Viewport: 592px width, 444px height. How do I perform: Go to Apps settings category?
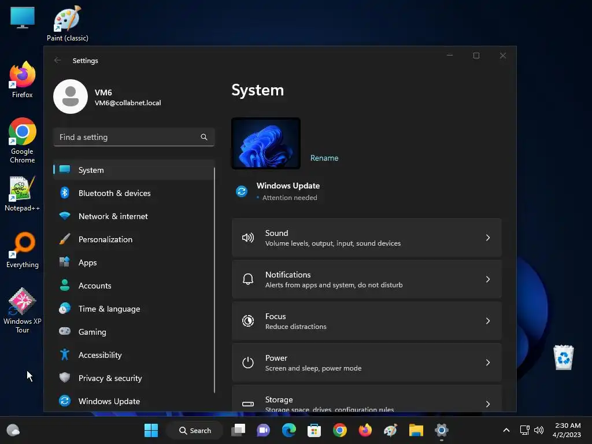pos(134,262)
